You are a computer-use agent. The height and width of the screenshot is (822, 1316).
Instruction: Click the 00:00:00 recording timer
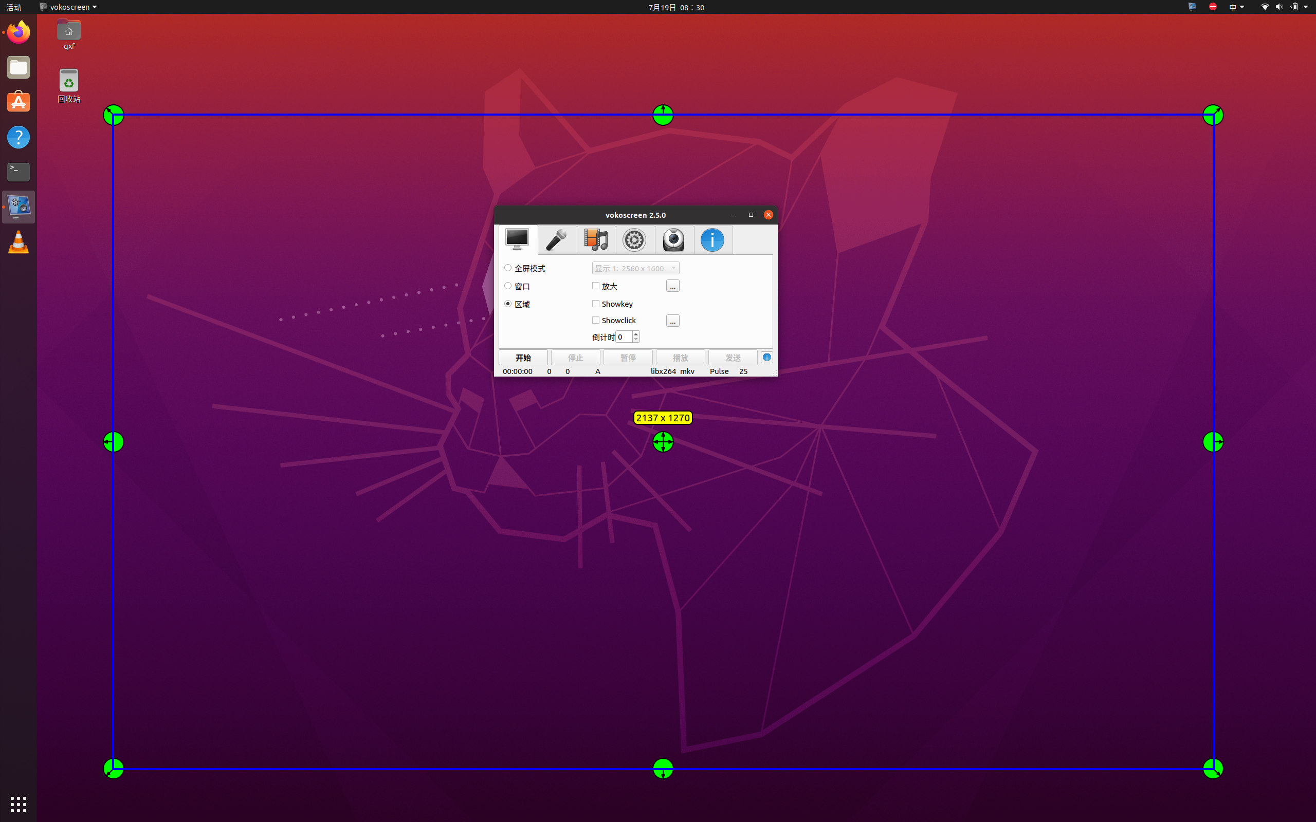[x=517, y=371]
